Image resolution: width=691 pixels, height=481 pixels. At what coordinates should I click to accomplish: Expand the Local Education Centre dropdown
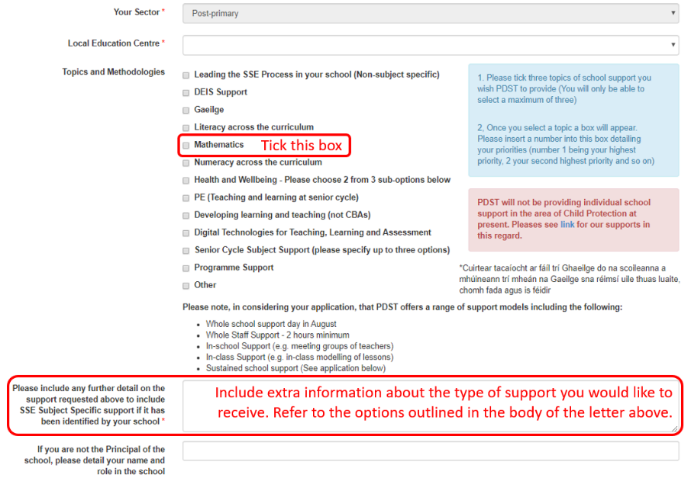tap(430, 45)
